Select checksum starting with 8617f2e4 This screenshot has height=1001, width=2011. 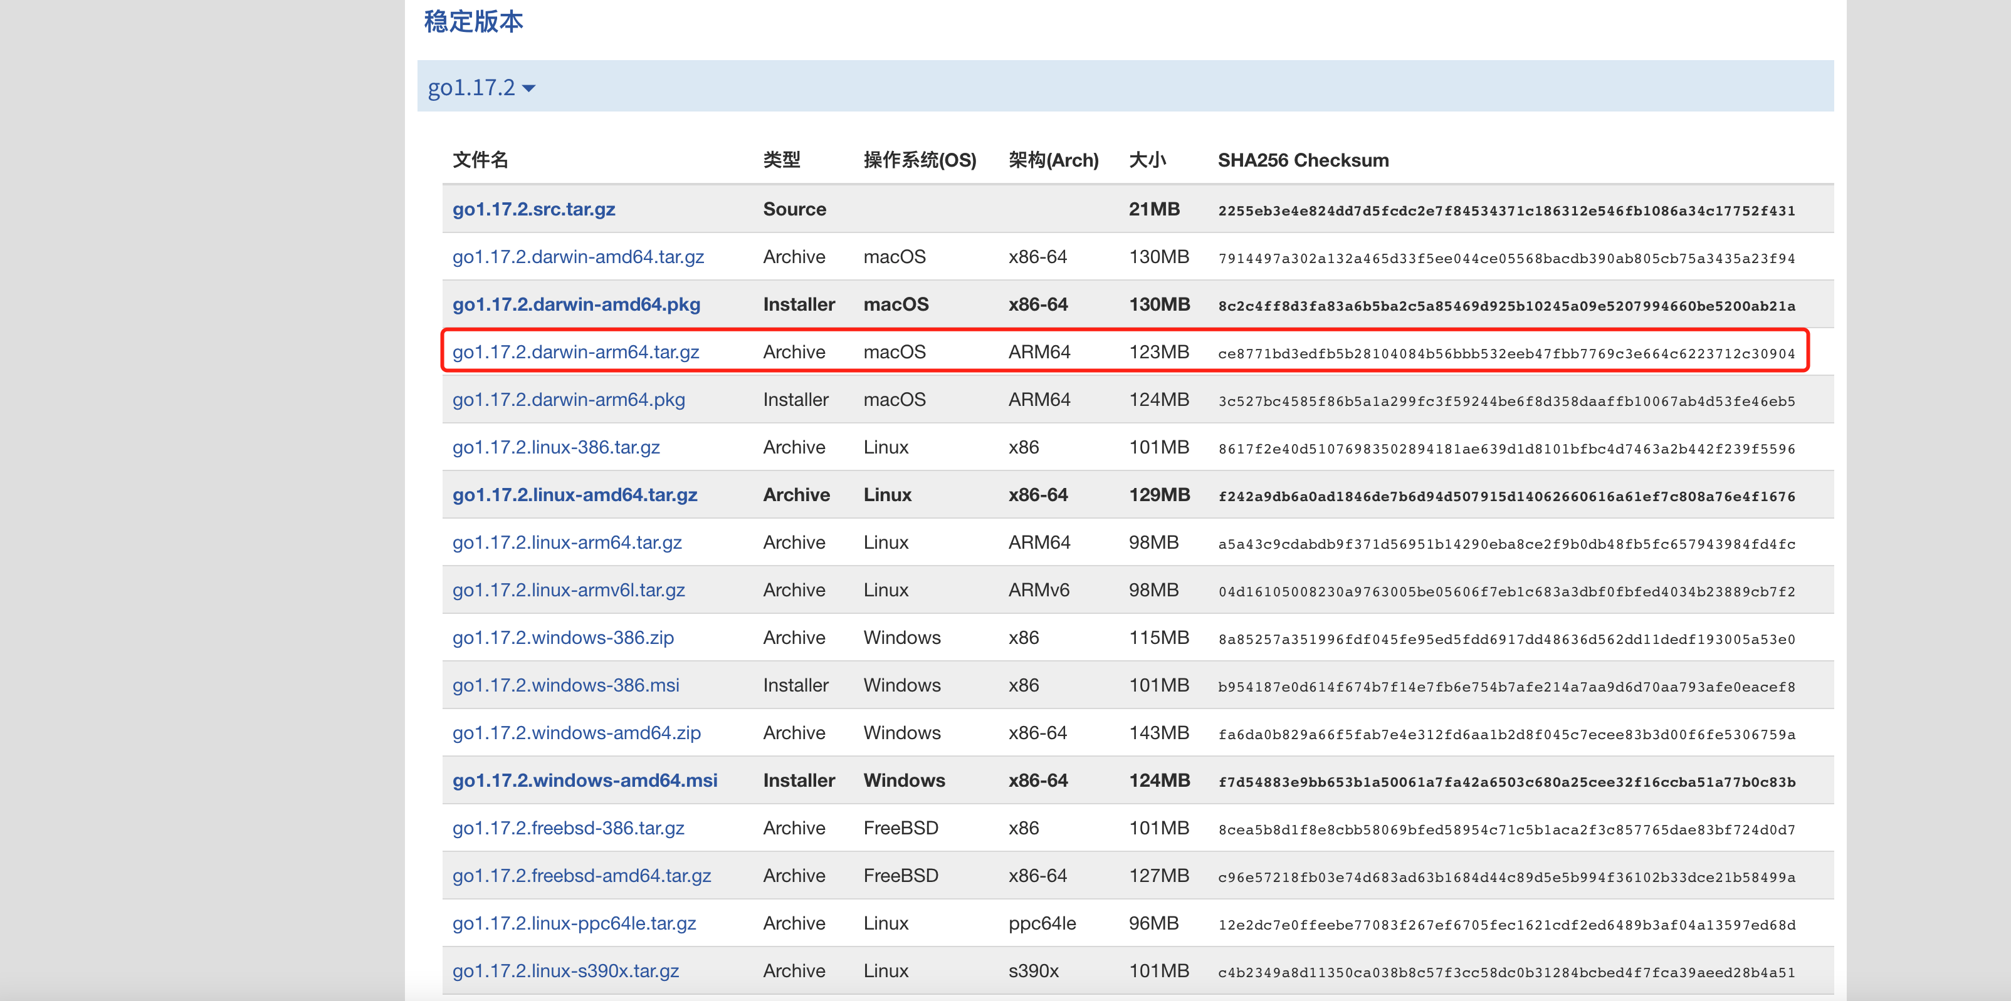[1506, 449]
